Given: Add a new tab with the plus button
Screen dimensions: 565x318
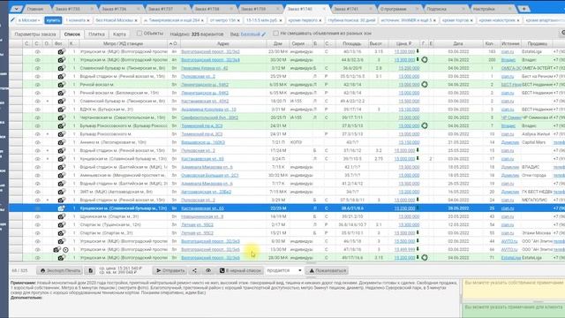Looking at the screenshot, I should coord(524,9).
